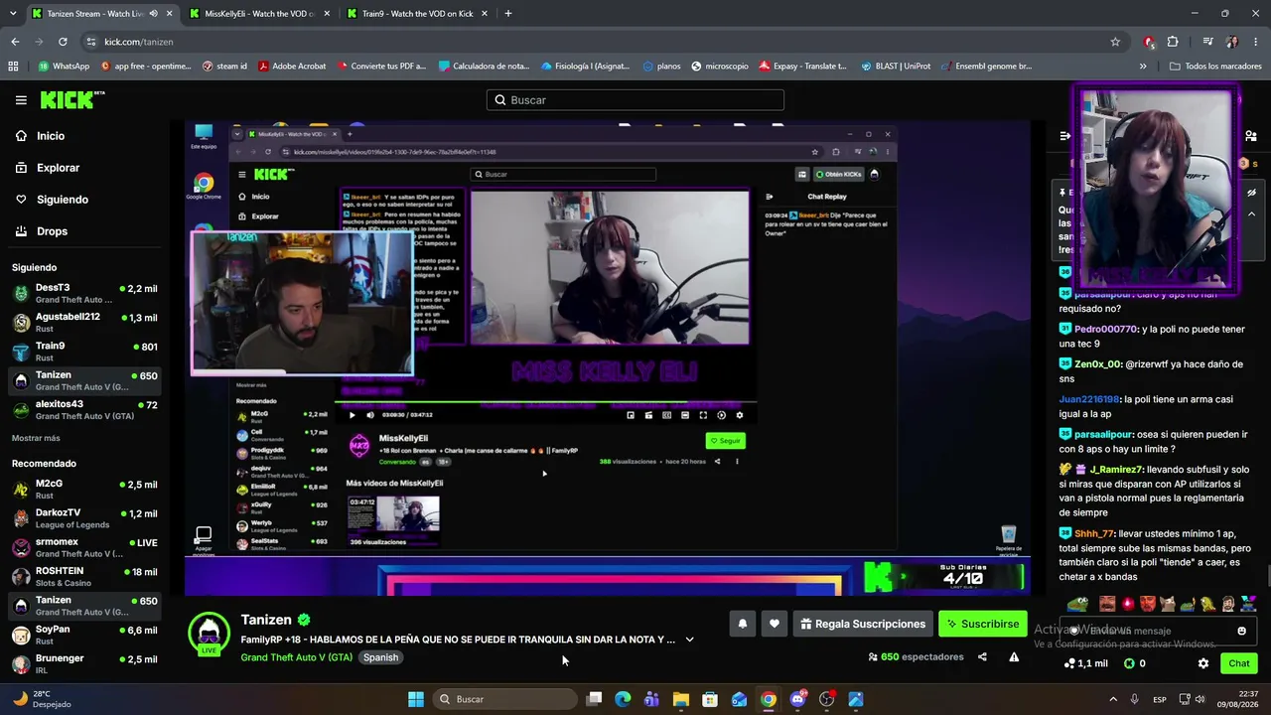Follow Tanizen with the heart button
Image resolution: width=1271 pixels, height=715 pixels.
775,624
